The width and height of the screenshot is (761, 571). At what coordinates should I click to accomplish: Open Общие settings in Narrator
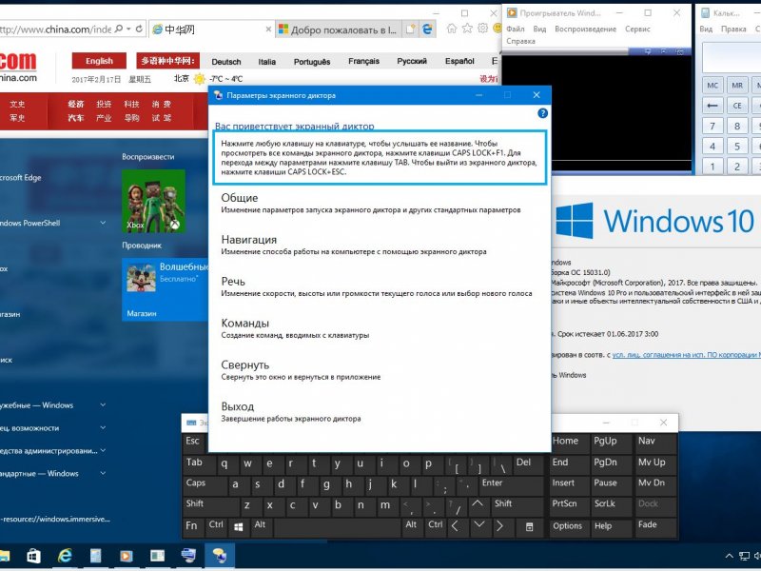pyautogui.click(x=371, y=204)
